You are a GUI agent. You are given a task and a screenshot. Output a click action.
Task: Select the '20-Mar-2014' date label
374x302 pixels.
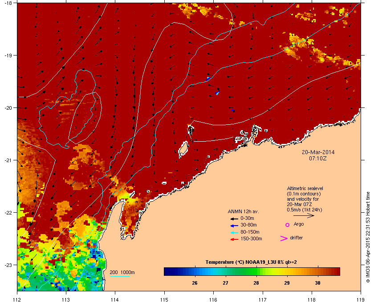click(318, 152)
